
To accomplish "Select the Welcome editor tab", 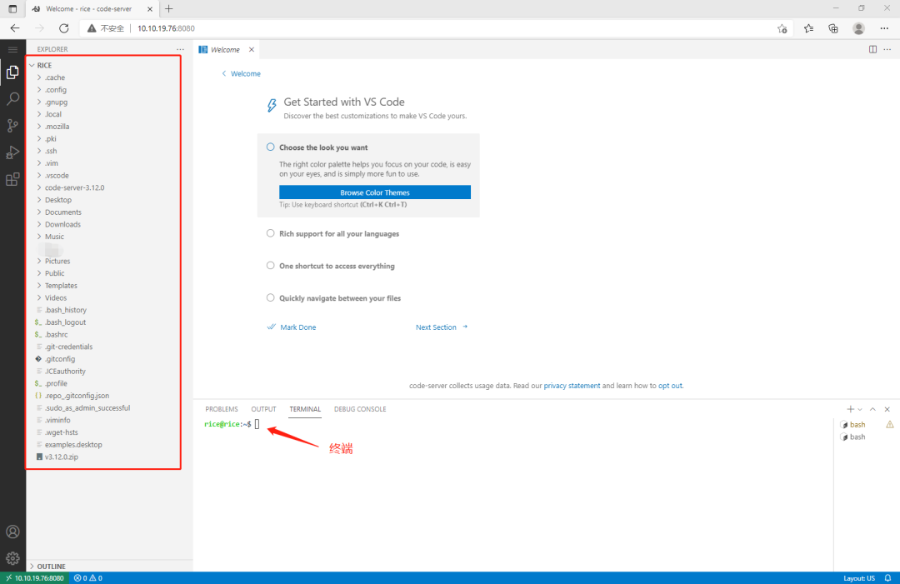I will [224, 50].
